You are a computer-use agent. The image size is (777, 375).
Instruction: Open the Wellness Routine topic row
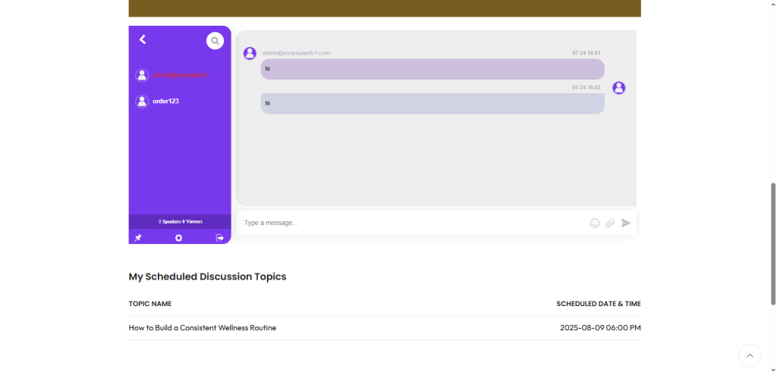point(203,328)
